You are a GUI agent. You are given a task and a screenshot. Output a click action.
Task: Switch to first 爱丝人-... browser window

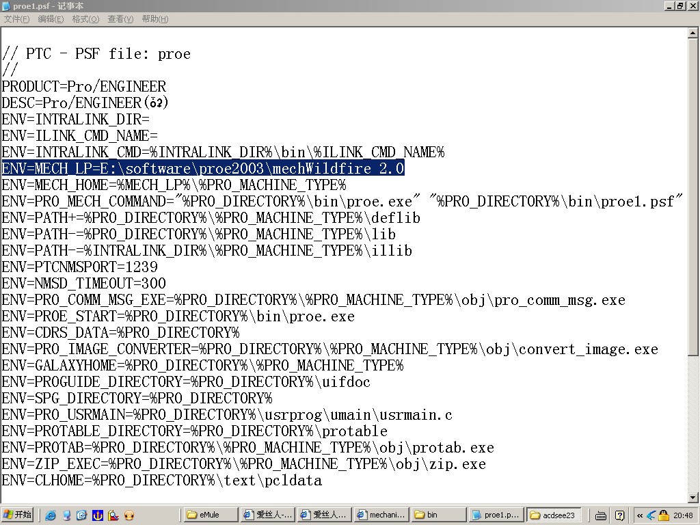pyautogui.click(x=267, y=515)
